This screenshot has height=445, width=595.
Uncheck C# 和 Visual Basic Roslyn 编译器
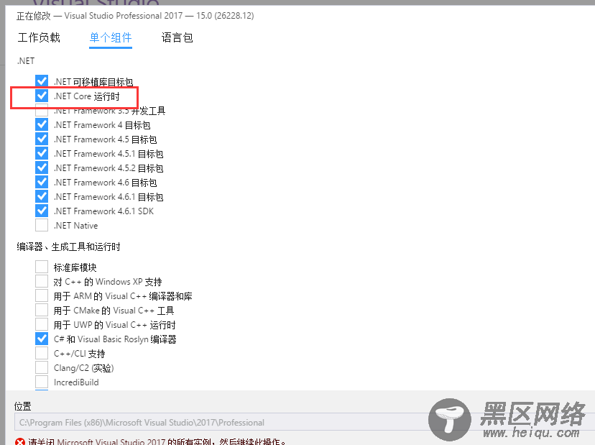click(x=42, y=339)
